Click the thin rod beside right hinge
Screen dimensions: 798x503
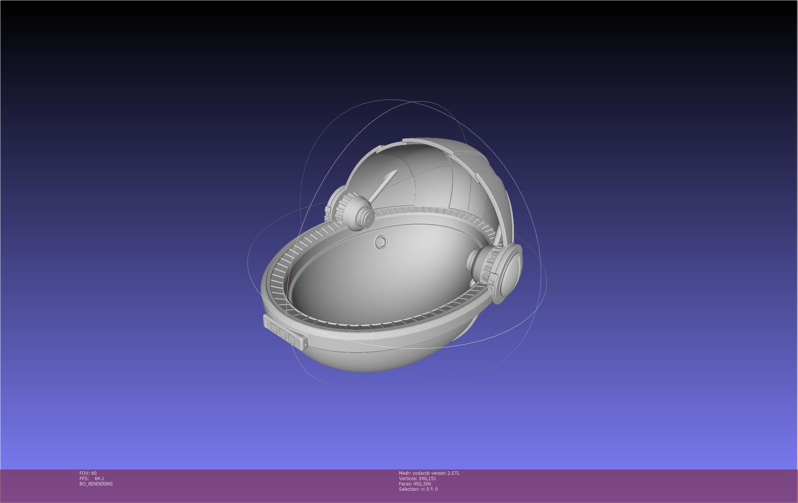pyautogui.click(x=497, y=234)
